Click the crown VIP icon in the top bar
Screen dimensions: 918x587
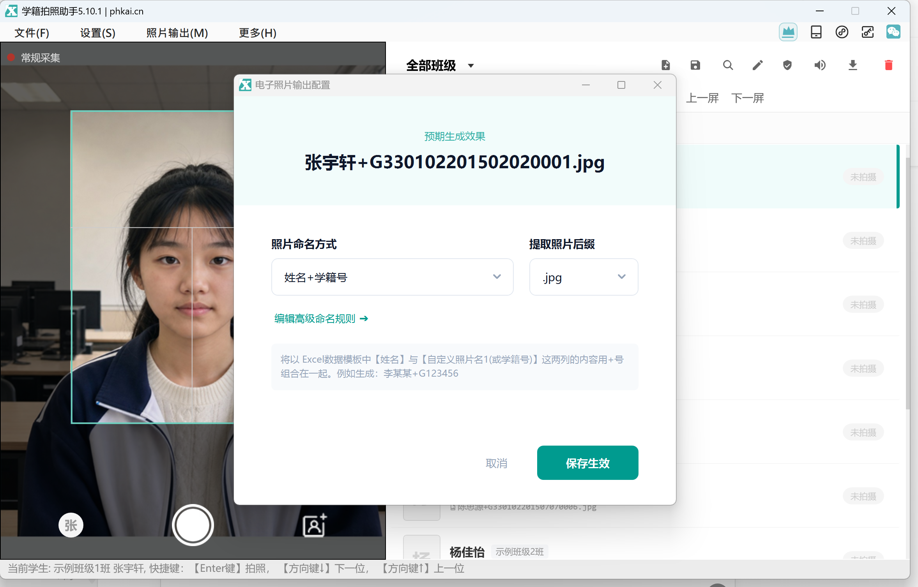pyautogui.click(x=788, y=32)
